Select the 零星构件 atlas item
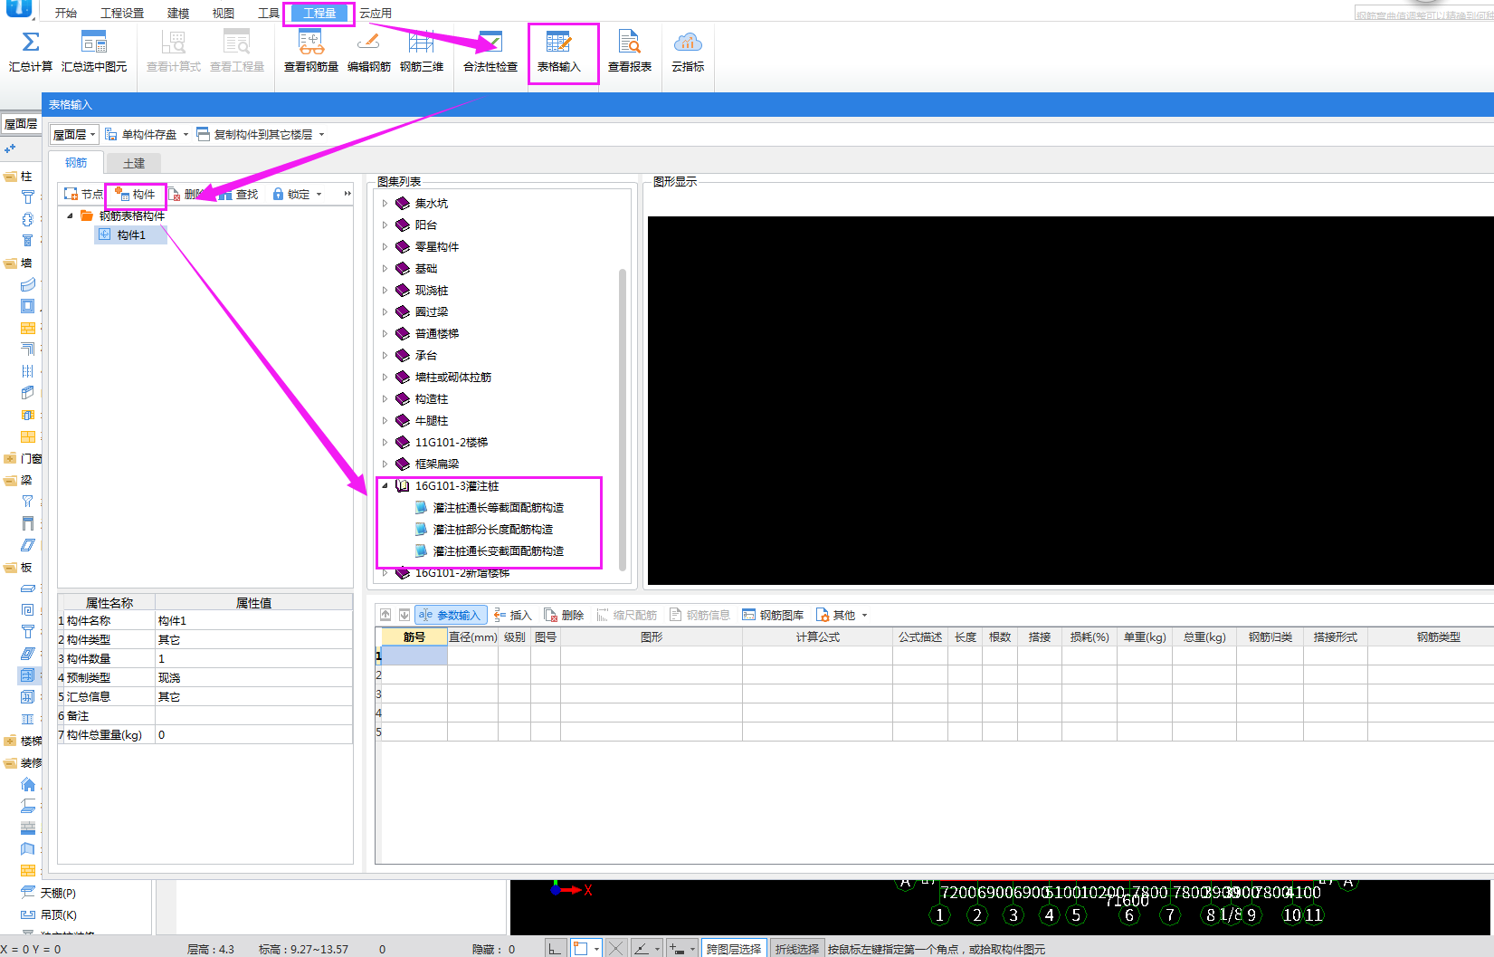The width and height of the screenshot is (1494, 957). point(437,247)
